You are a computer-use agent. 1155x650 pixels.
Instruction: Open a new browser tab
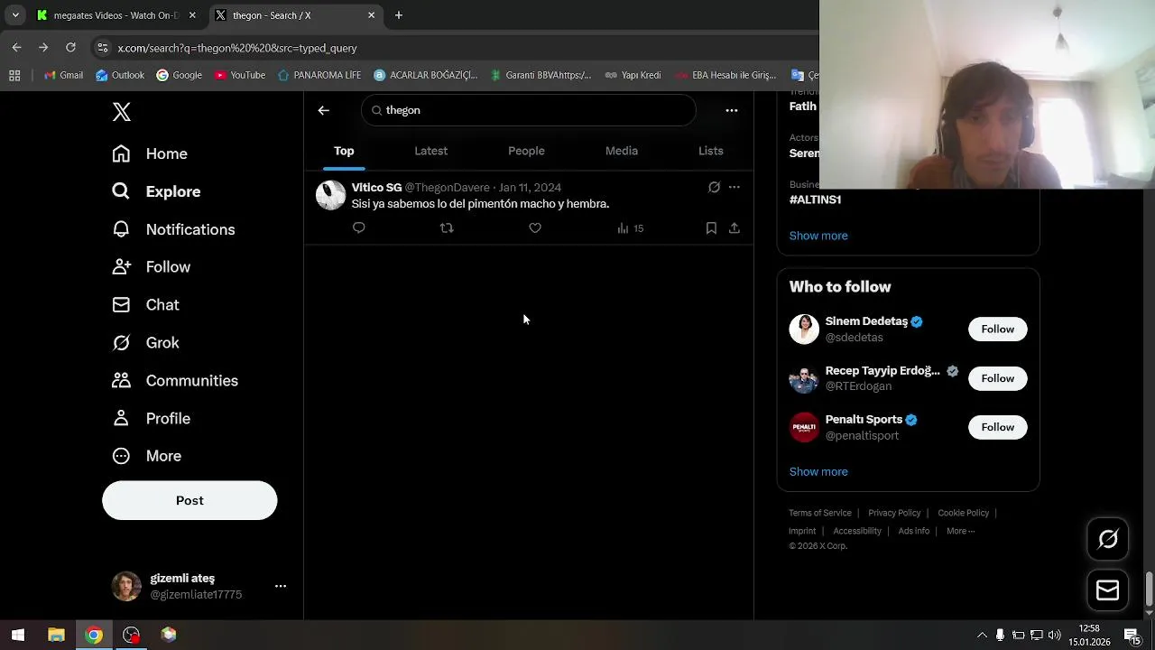(x=399, y=15)
